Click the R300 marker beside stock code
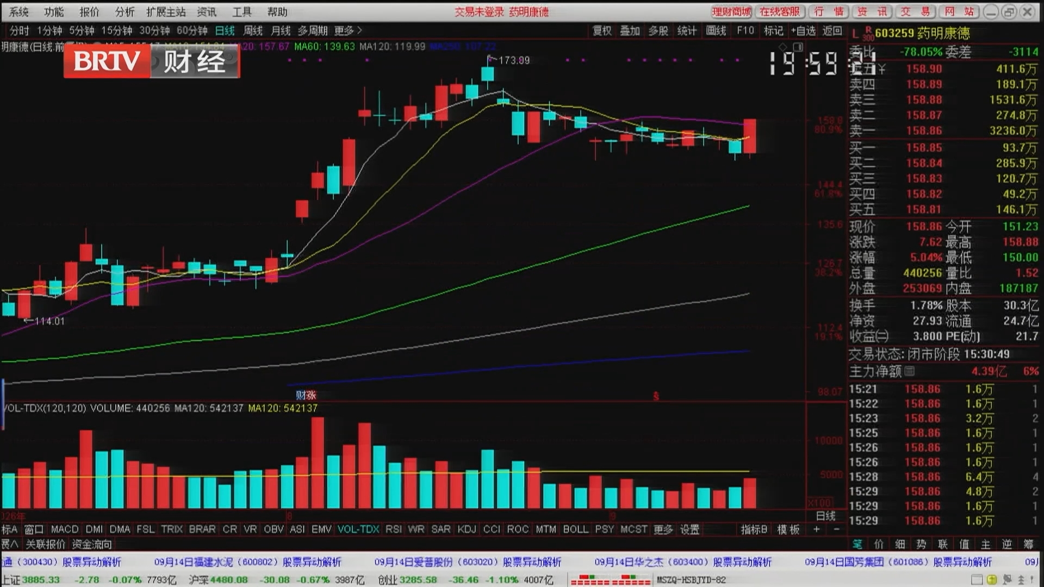The height and width of the screenshot is (587, 1044). (868, 34)
